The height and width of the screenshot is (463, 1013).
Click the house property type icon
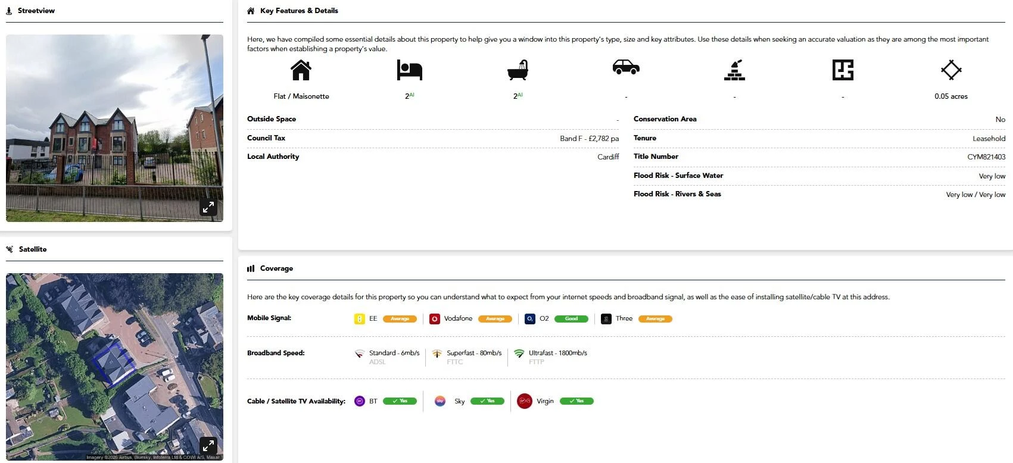click(x=301, y=70)
